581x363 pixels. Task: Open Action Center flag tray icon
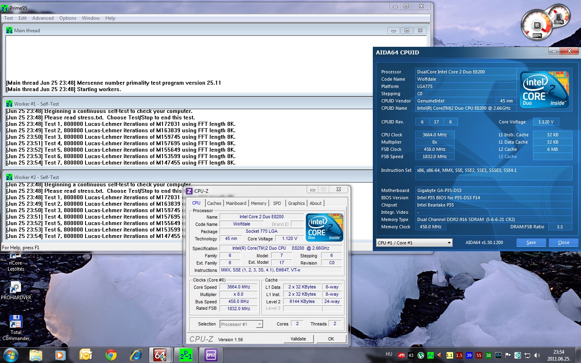(508, 355)
